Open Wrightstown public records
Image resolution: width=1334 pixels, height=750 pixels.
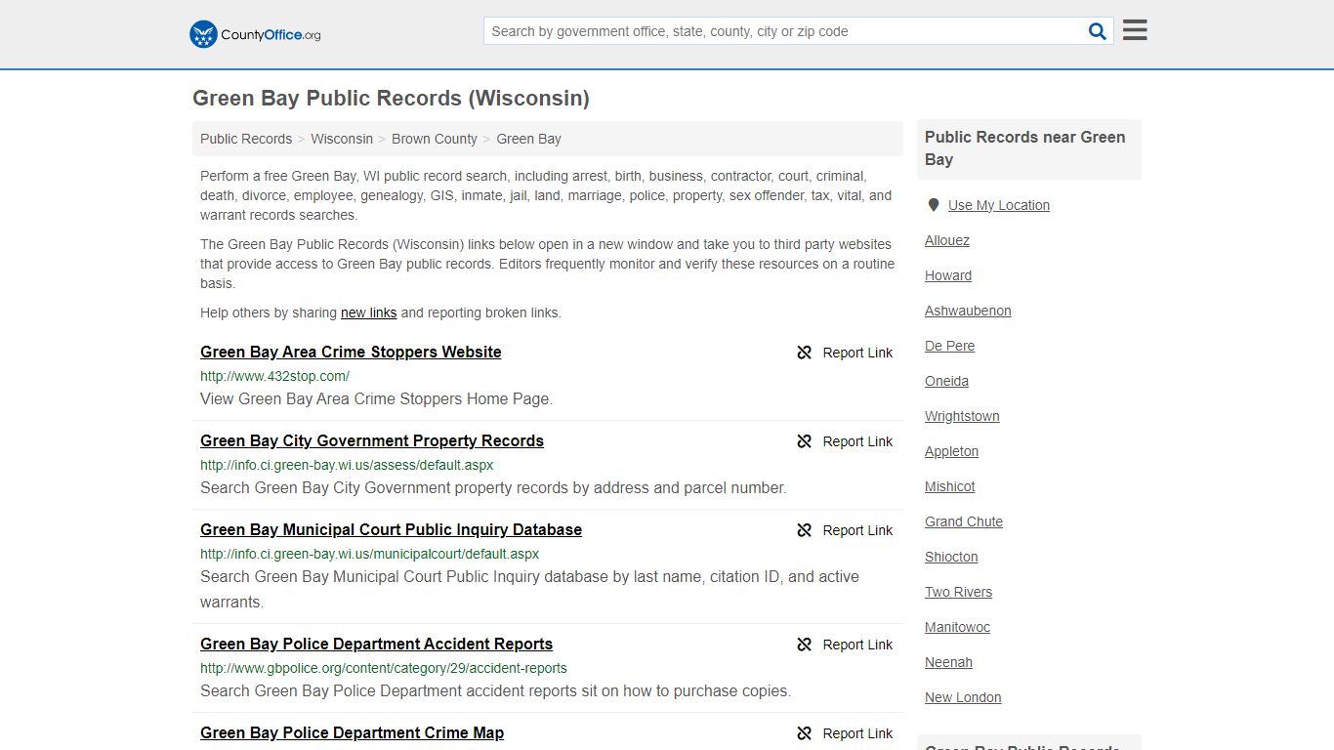coord(962,416)
